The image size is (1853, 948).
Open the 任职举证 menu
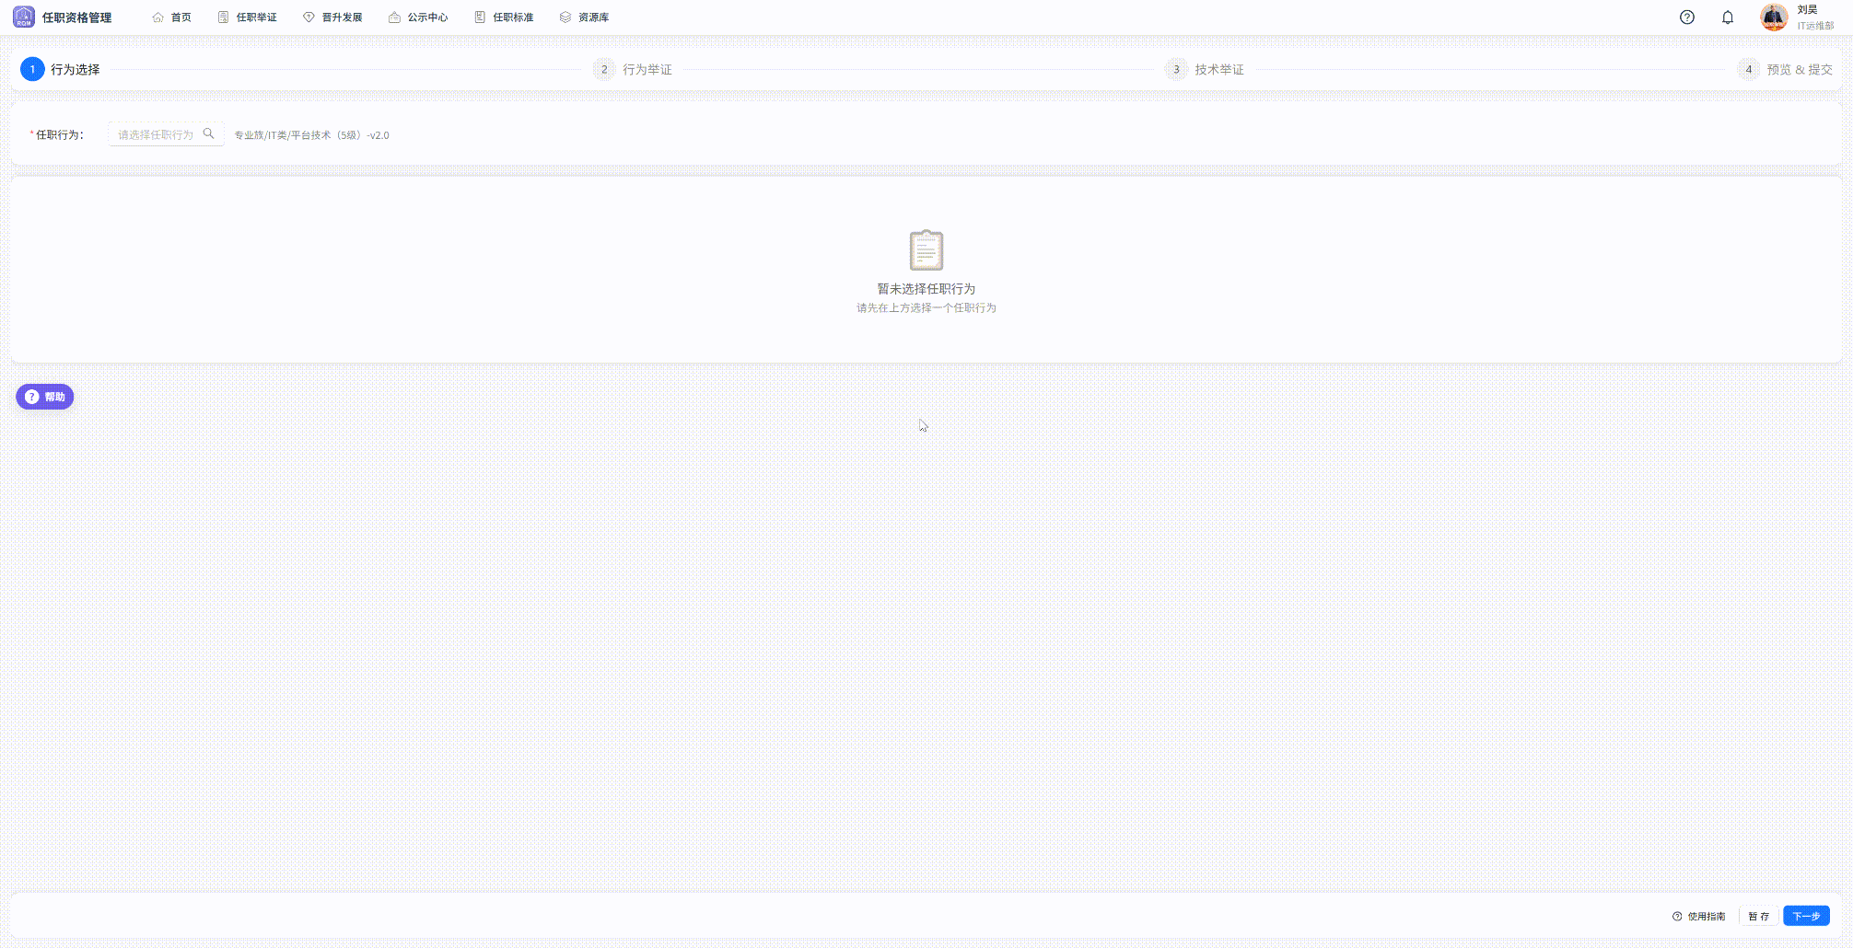point(248,17)
